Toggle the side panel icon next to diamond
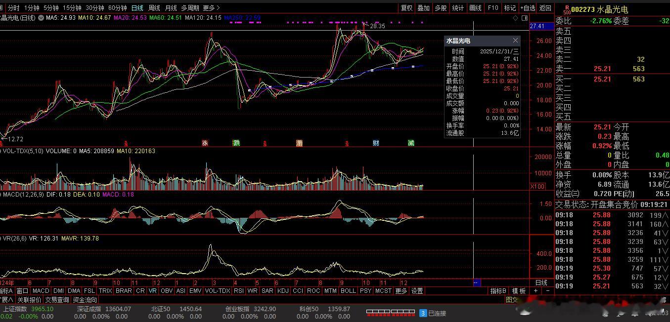The height and width of the screenshot is (322, 670). (x=524, y=18)
